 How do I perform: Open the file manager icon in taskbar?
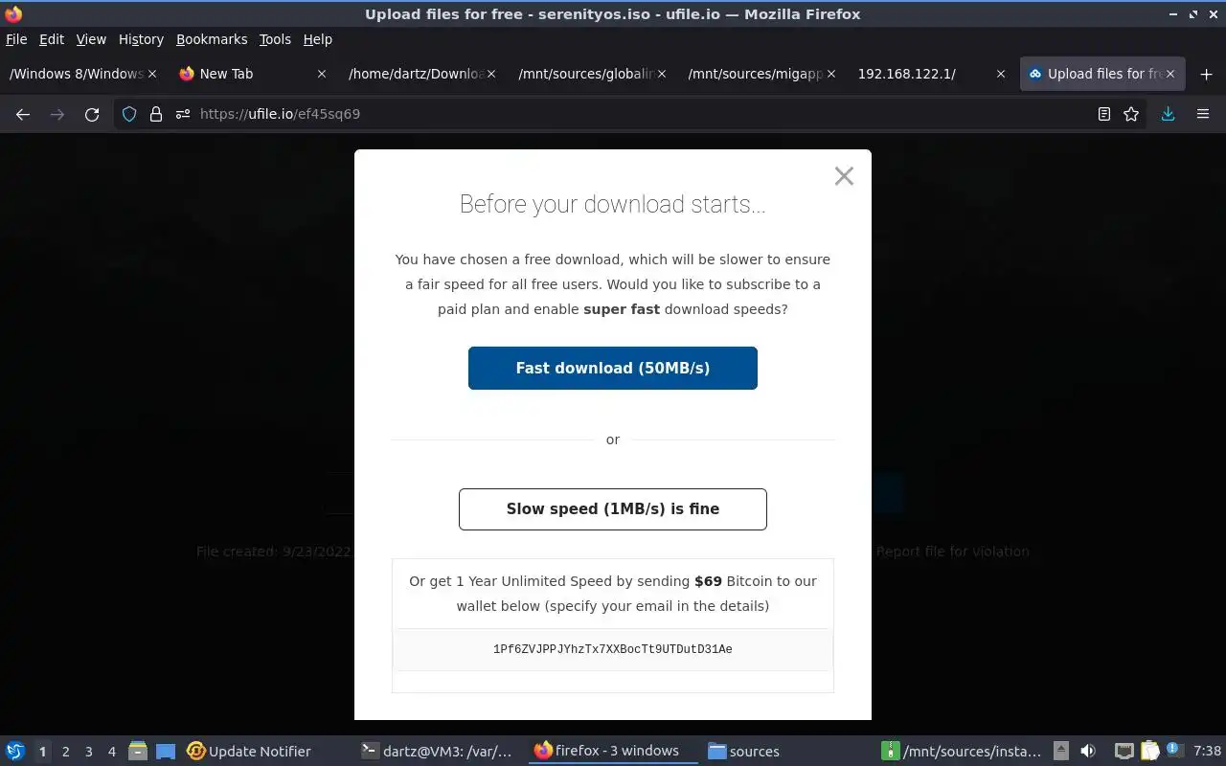pyautogui.click(x=138, y=752)
